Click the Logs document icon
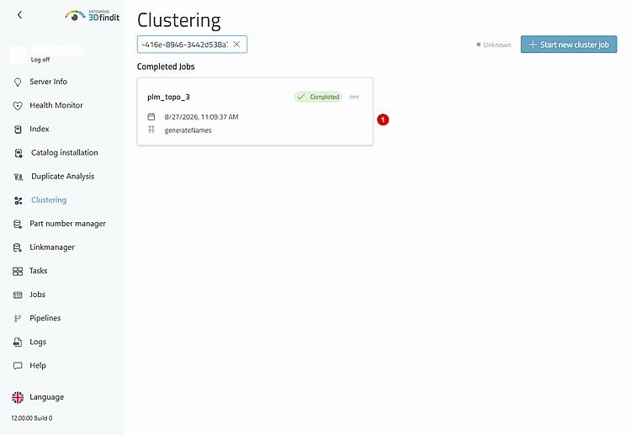The width and height of the screenshot is (631, 435). coord(18,342)
